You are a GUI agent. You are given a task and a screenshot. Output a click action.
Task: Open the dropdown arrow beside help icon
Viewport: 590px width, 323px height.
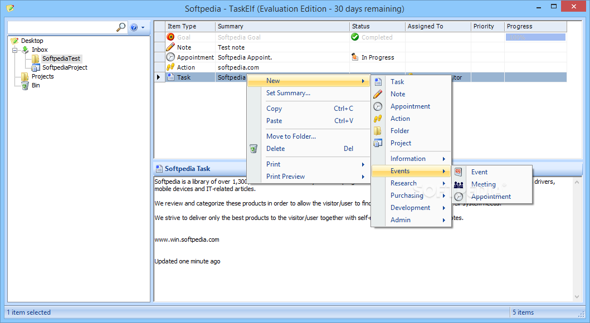(143, 27)
